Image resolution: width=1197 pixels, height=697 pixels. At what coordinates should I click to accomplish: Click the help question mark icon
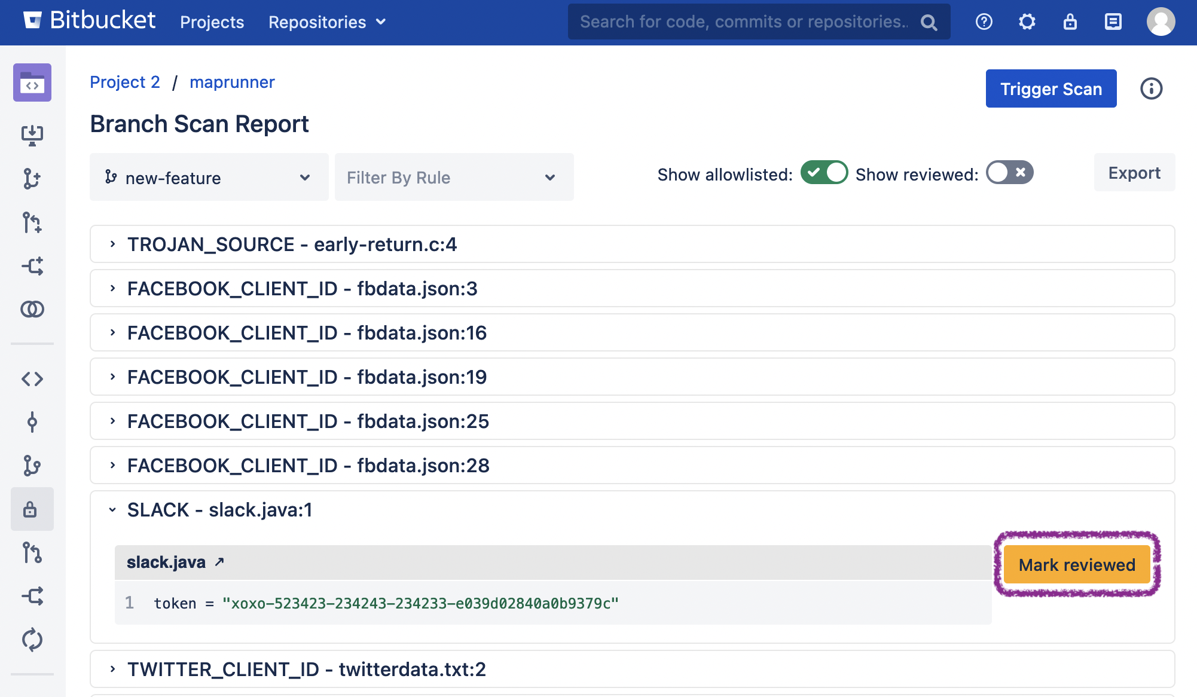[984, 22]
